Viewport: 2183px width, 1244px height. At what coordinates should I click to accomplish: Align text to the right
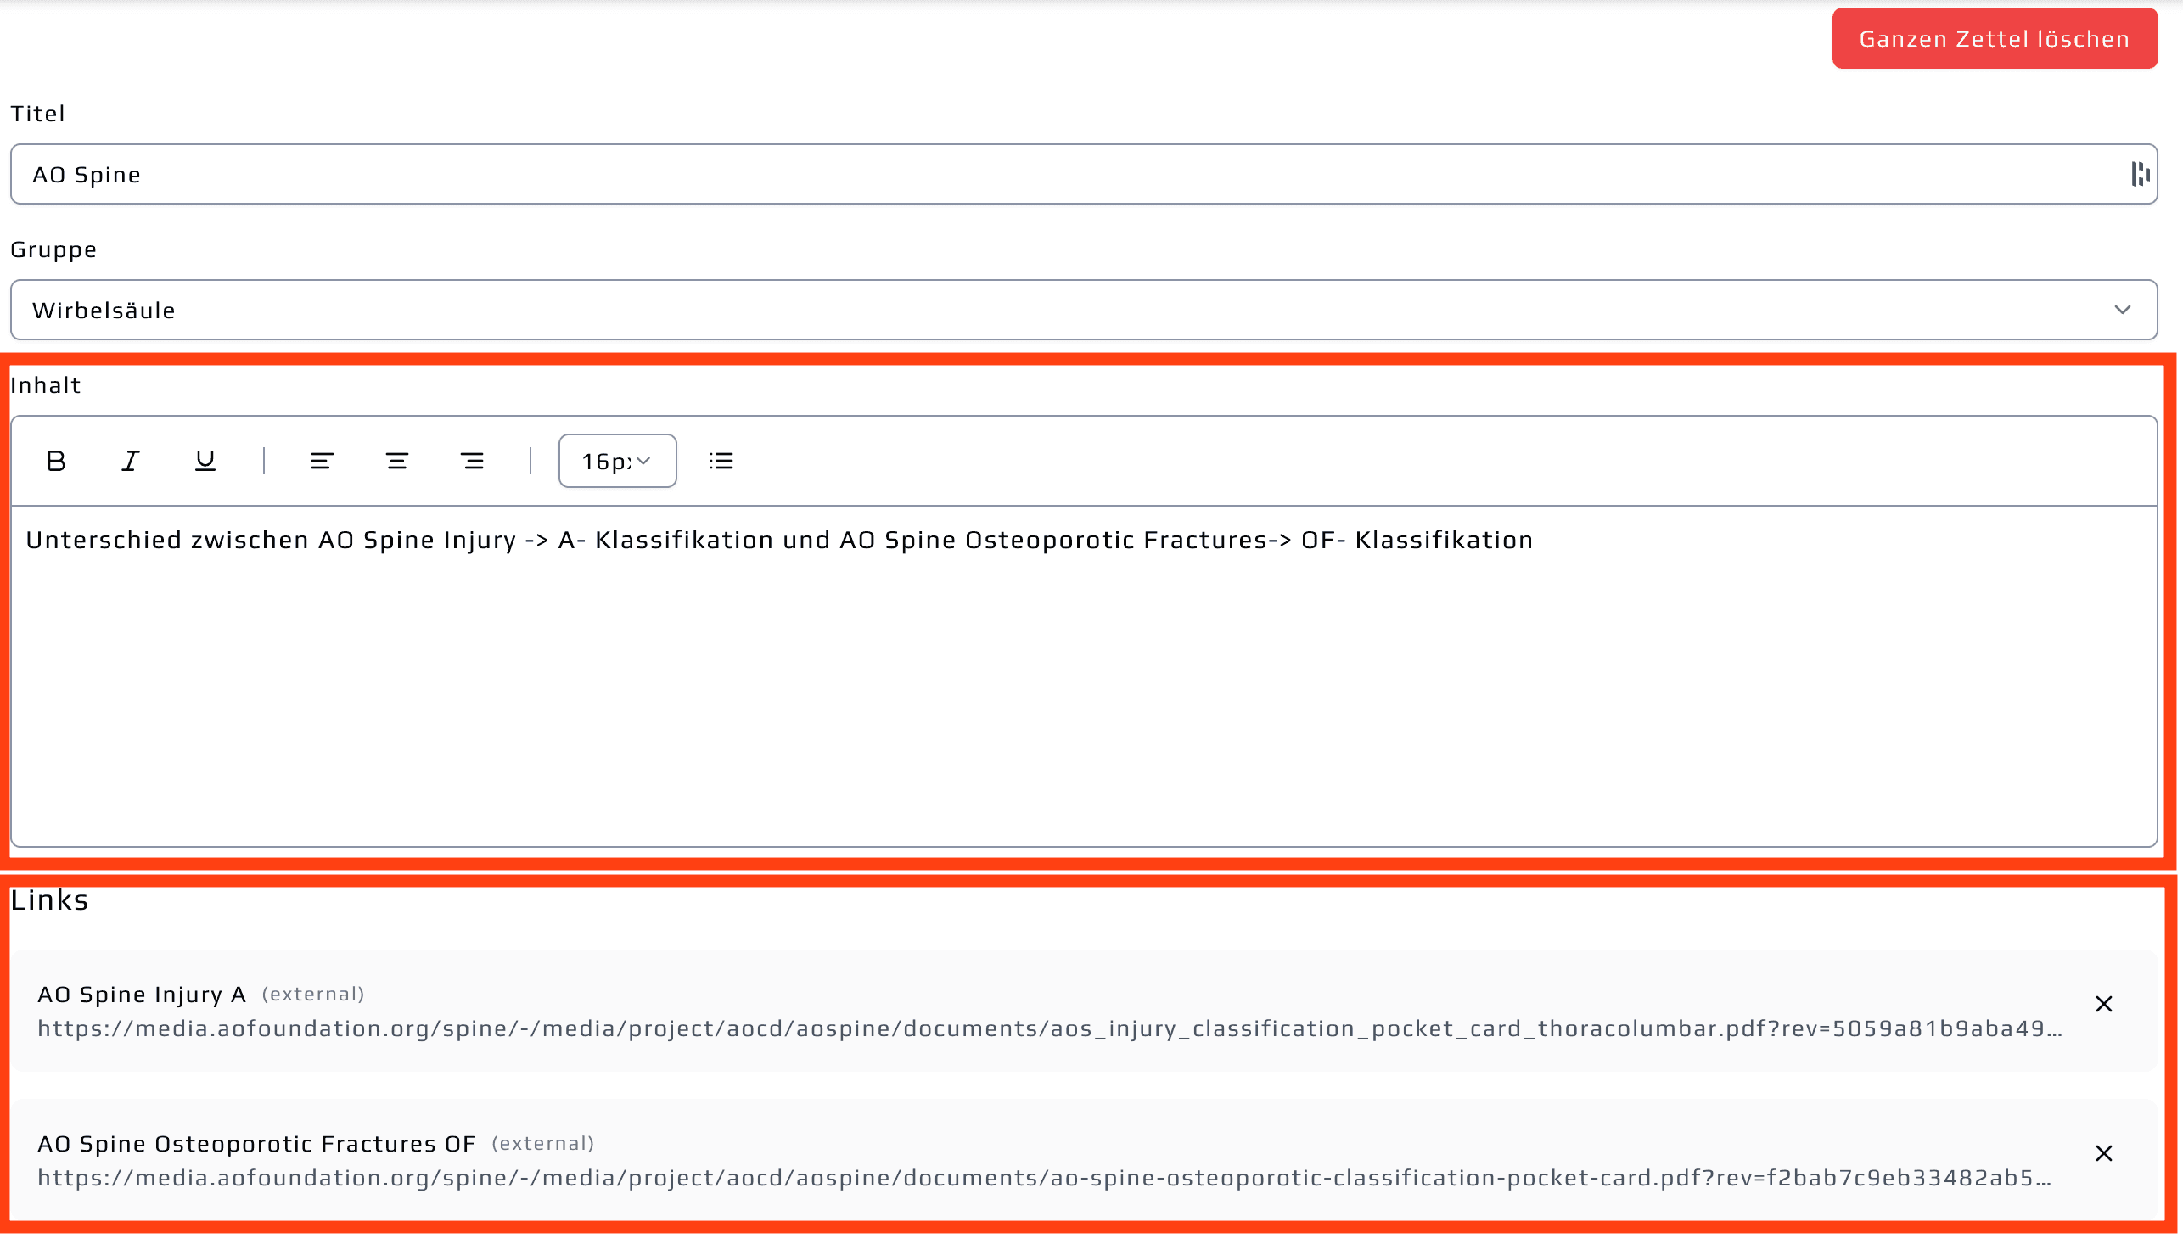pyautogui.click(x=472, y=462)
